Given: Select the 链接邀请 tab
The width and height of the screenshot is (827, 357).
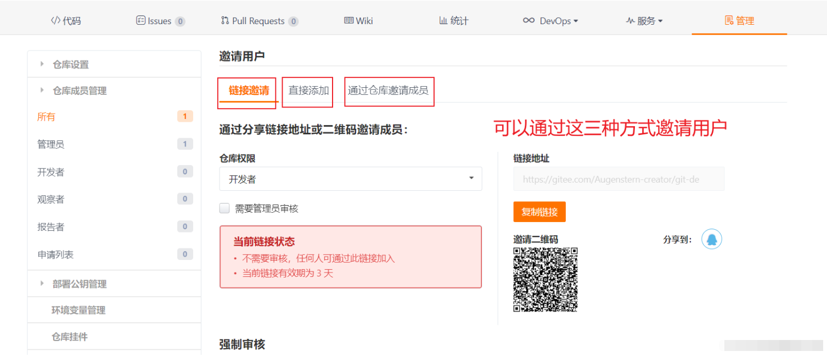Looking at the screenshot, I should point(249,90).
